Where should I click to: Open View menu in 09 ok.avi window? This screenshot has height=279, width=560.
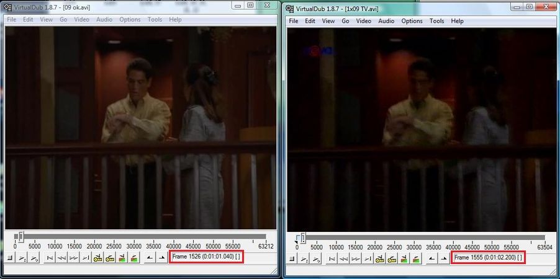[x=46, y=20]
